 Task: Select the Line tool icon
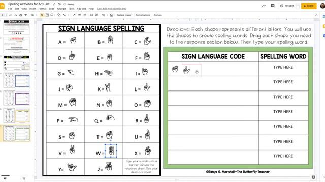[64, 15]
